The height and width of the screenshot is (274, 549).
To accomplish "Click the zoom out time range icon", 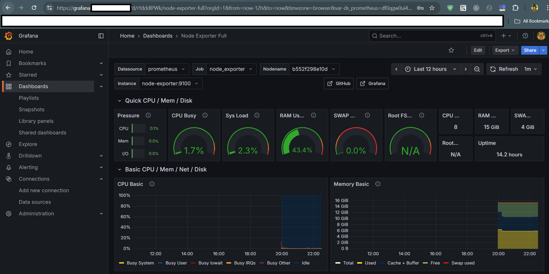I will click(477, 69).
